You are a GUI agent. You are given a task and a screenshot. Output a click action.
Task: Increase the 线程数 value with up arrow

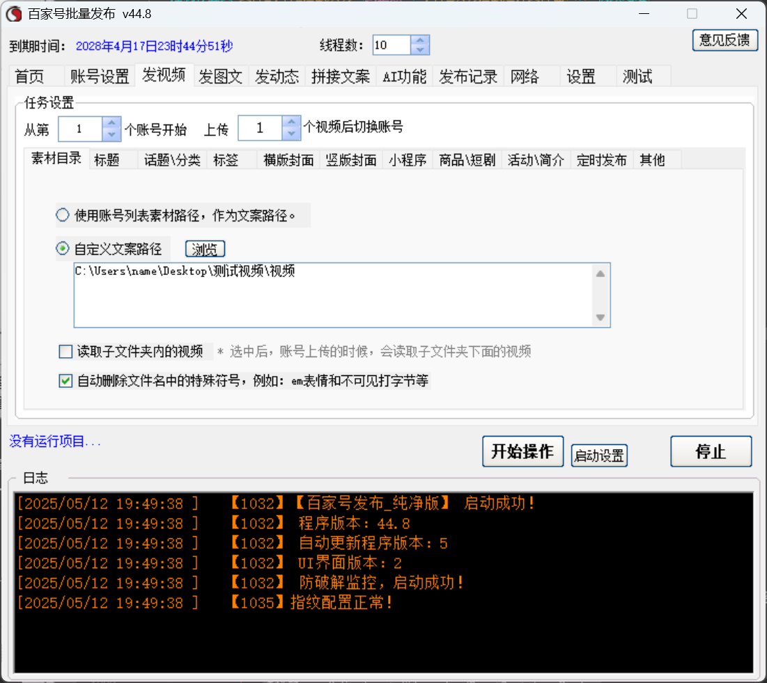(420, 40)
